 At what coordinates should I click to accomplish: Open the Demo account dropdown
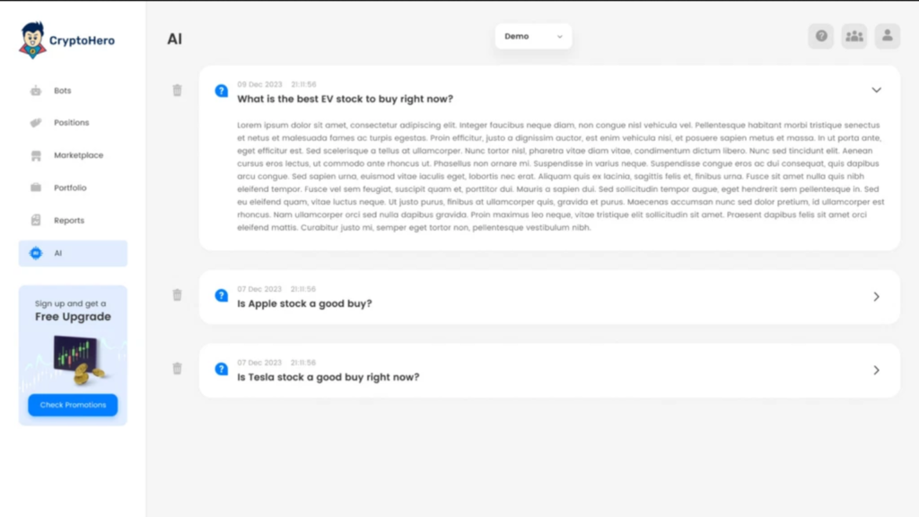click(x=533, y=36)
